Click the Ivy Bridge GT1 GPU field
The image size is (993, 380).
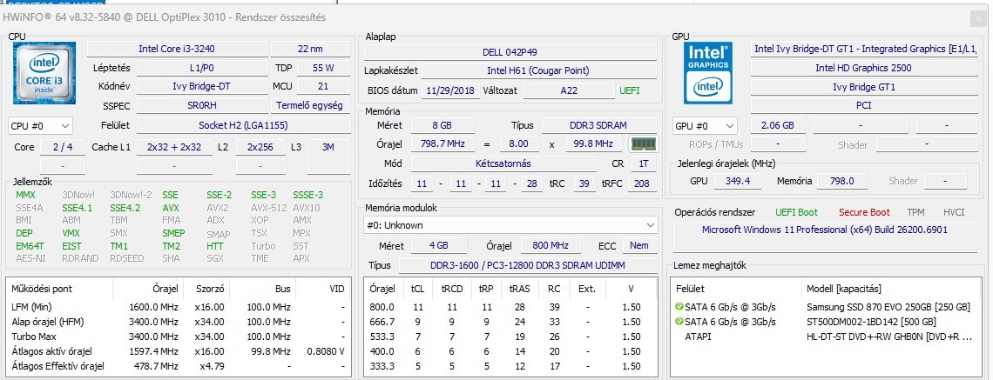click(863, 87)
